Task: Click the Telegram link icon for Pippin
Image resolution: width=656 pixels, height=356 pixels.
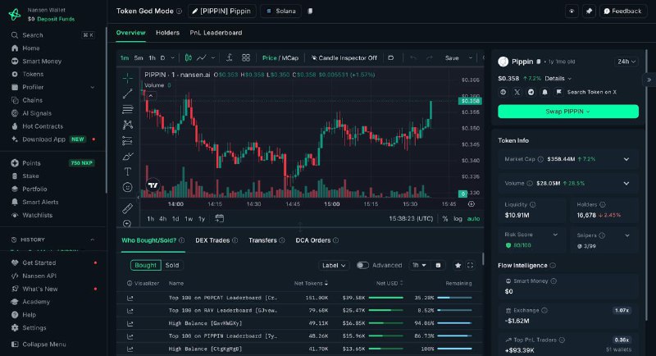Action: [531, 92]
